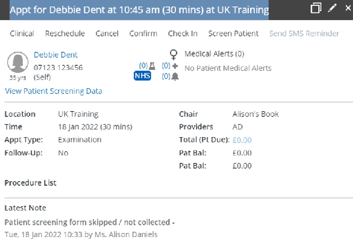Choose Cancel appointment option
This screenshot has width=353, height=240.
coord(107,34)
